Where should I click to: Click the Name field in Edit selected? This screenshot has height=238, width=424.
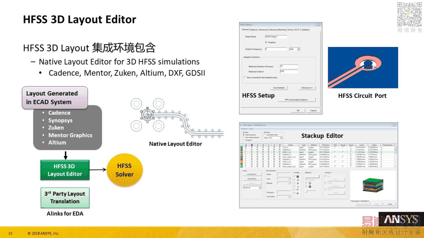pyautogui.click(x=284, y=174)
